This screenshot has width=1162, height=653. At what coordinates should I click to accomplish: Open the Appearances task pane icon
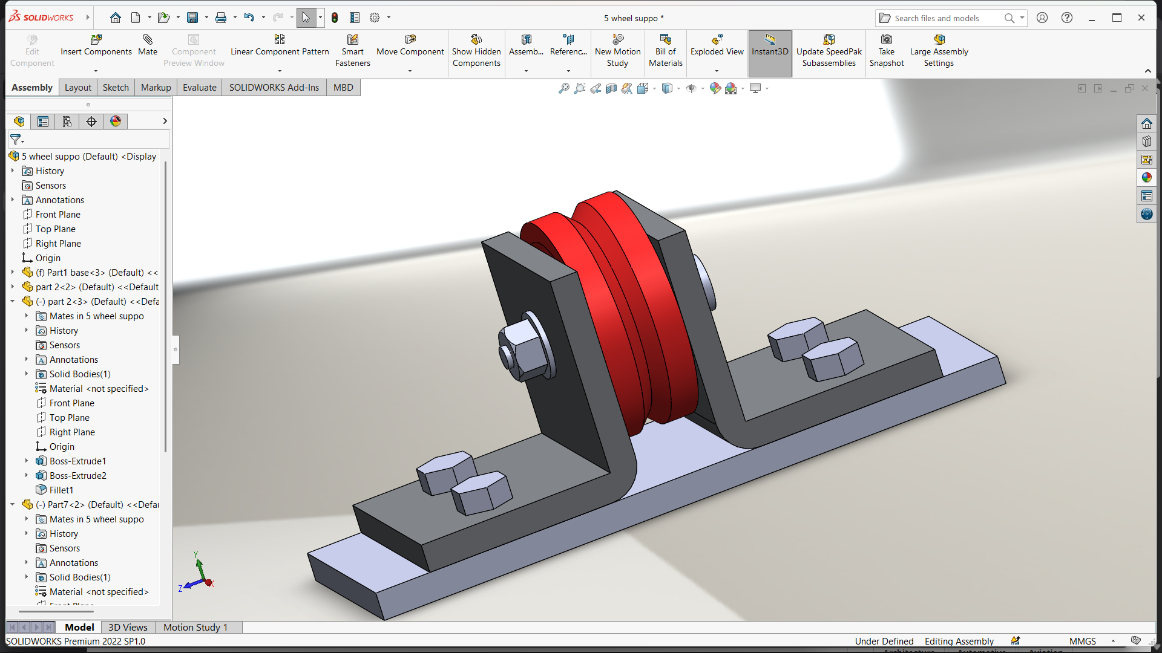[x=1146, y=178]
